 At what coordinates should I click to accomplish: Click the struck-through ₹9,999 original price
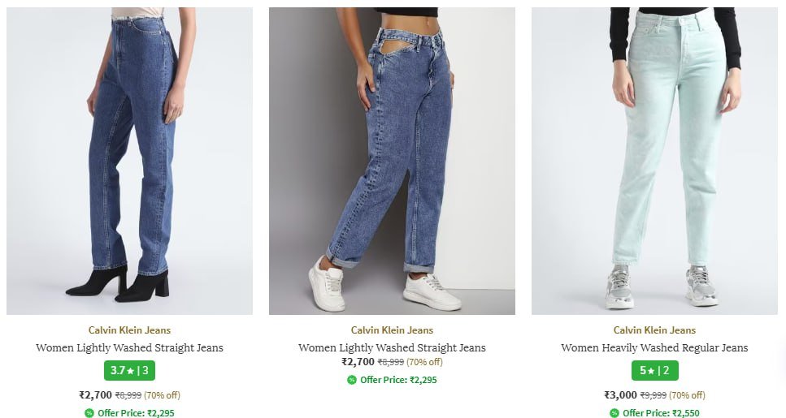pyautogui.click(x=654, y=395)
